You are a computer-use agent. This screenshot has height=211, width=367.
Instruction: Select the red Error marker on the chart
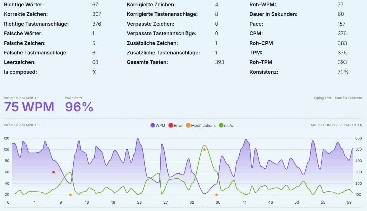point(54,172)
